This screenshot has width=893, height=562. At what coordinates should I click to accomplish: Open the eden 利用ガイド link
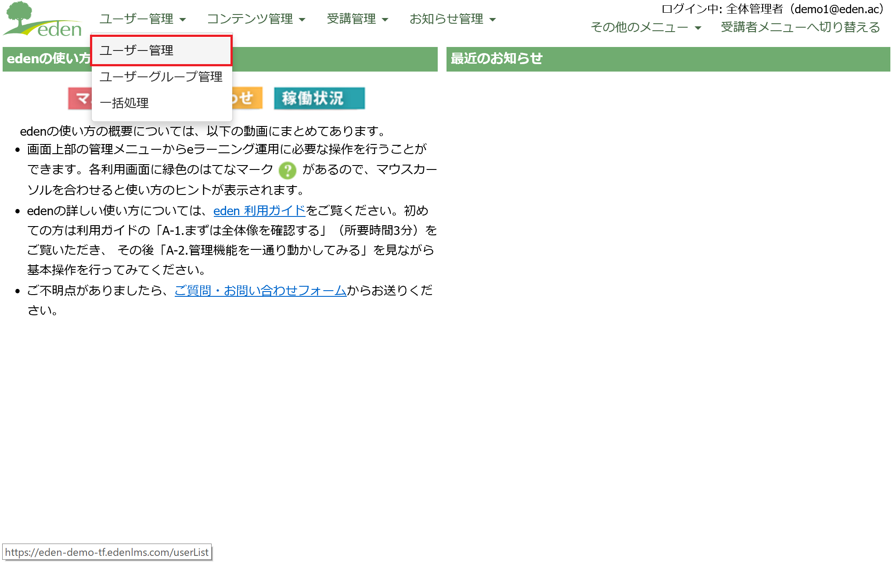[259, 211]
